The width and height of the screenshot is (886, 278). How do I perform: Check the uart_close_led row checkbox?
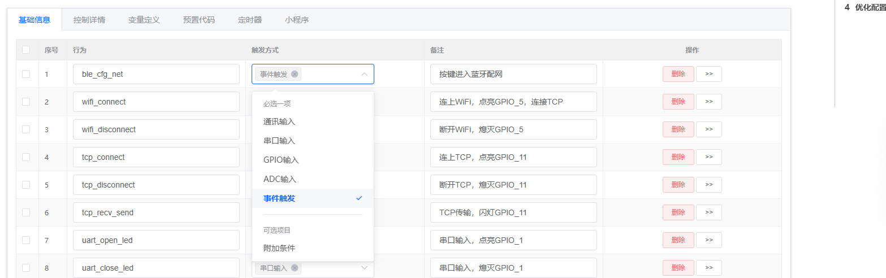click(26, 268)
